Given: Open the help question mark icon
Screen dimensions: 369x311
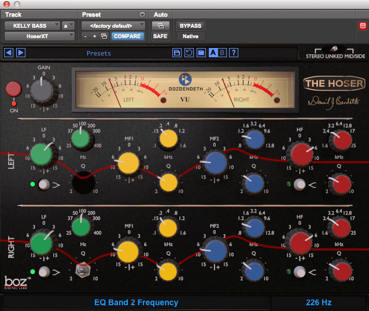Looking at the screenshot, I should (234, 53).
